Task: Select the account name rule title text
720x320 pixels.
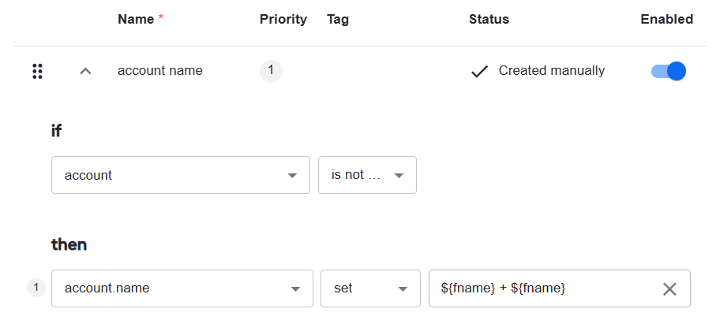Action: [x=159, y=71]
